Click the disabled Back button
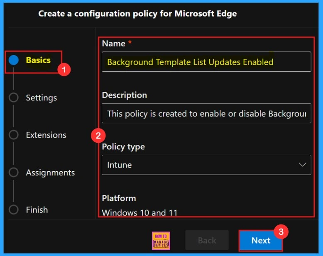The height and width of the screenshot is (256, 323). (x=207, y=240)
